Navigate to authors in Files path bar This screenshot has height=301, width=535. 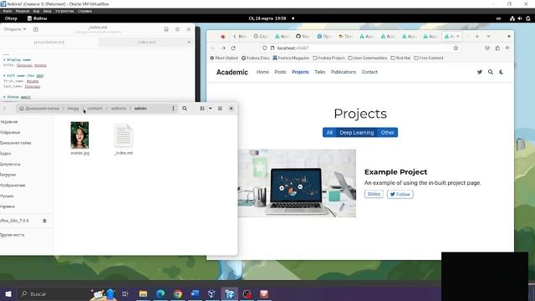119,109
